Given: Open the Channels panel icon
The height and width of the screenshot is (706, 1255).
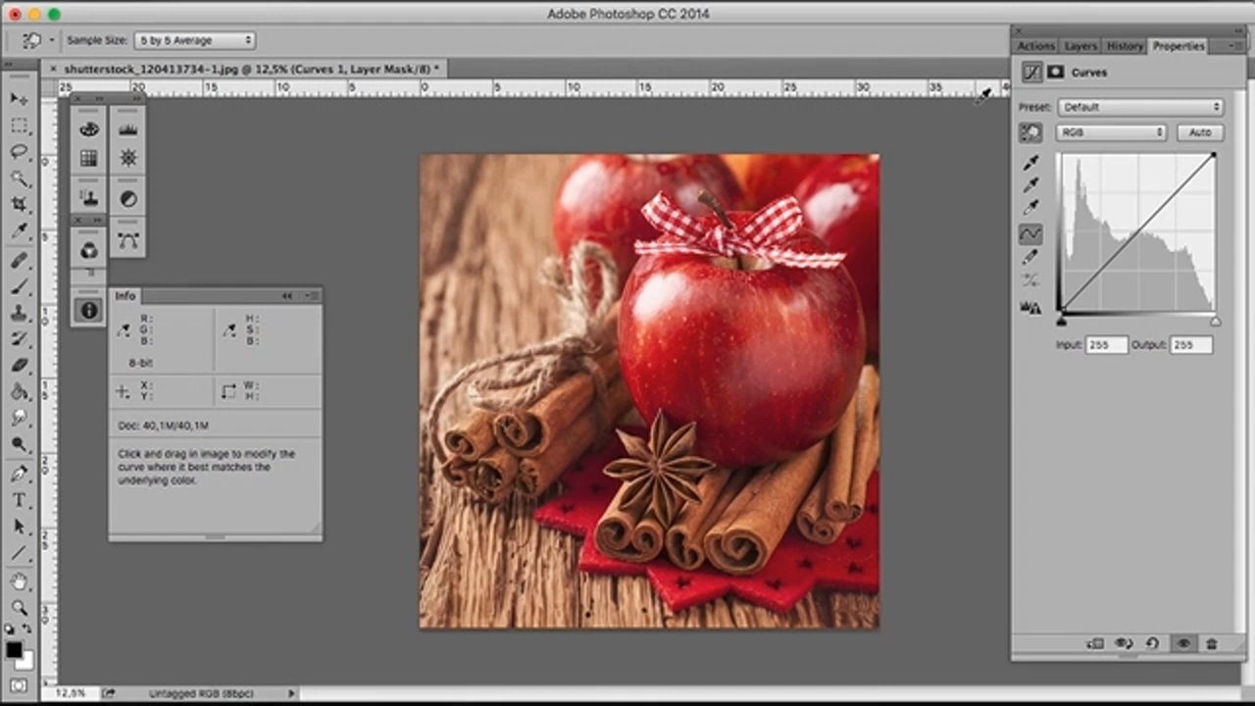Looking at the screenshot, I should point(89,250).
